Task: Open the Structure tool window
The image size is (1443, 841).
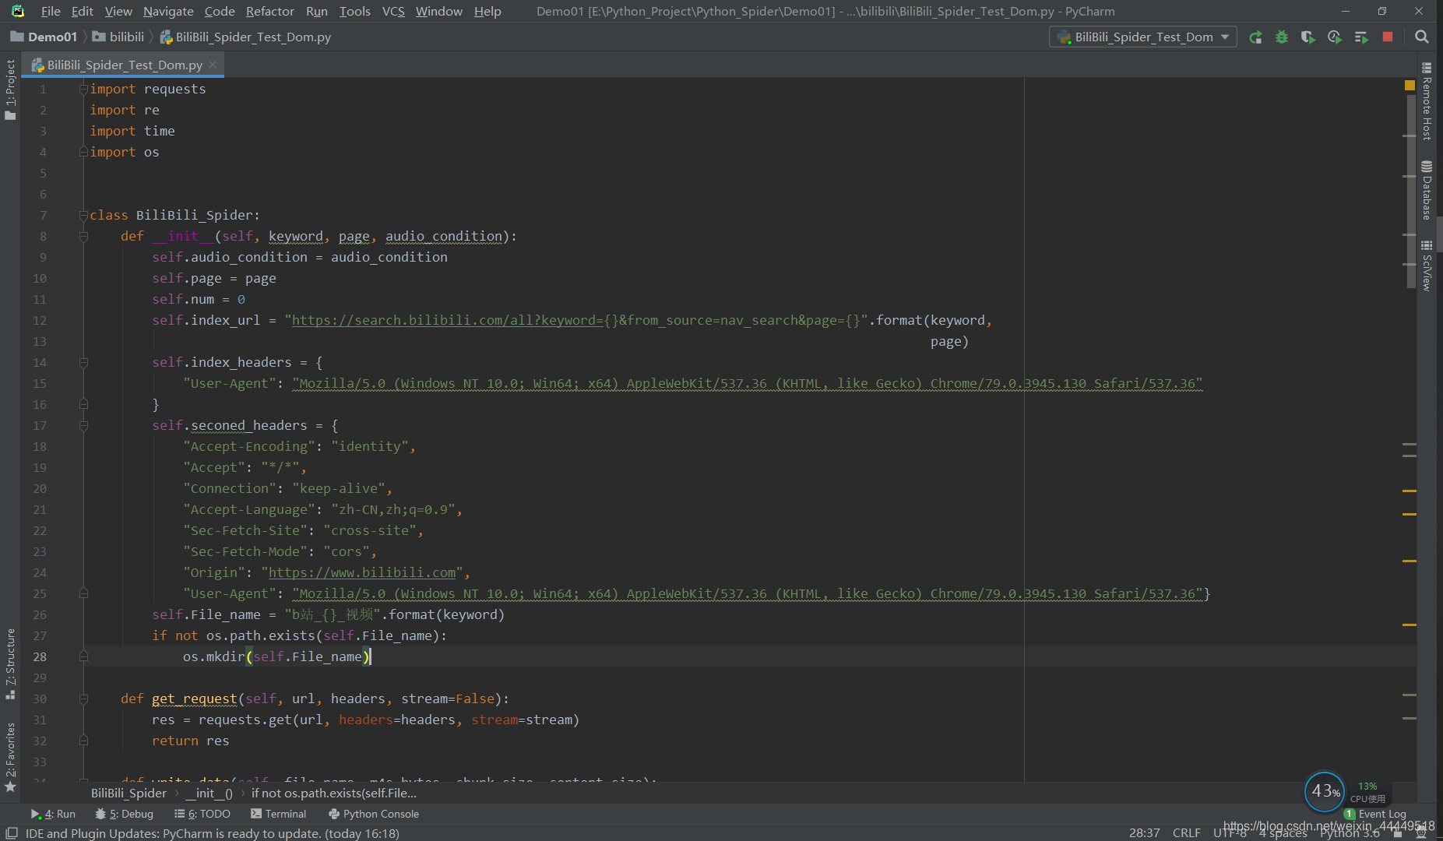Action: [10, 663]
